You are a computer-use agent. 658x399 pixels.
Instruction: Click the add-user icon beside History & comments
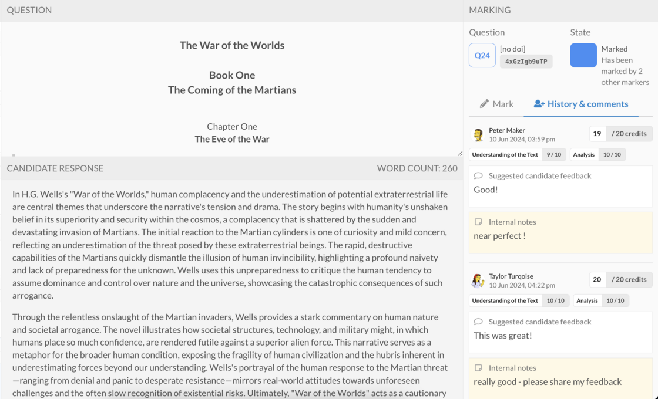(x=539, y=103)
